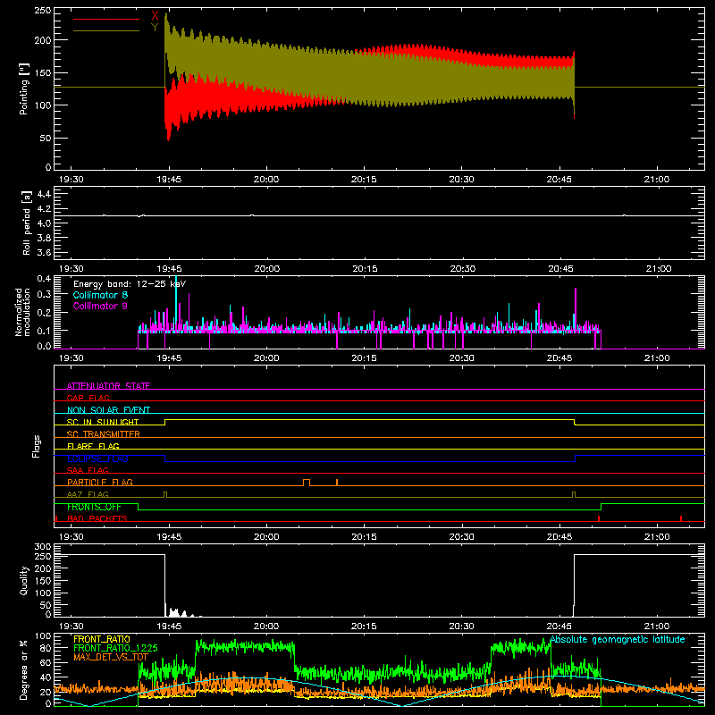Select 'Energy band: 12-25 keV' annotation
Viewport: 715px width, 715px height.
(130, 284)
